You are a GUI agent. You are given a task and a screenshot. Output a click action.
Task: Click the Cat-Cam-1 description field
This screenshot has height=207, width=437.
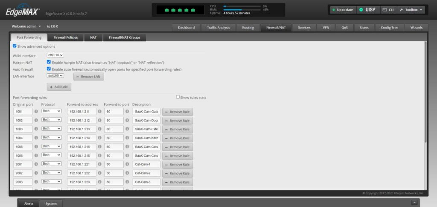point(147,164)
